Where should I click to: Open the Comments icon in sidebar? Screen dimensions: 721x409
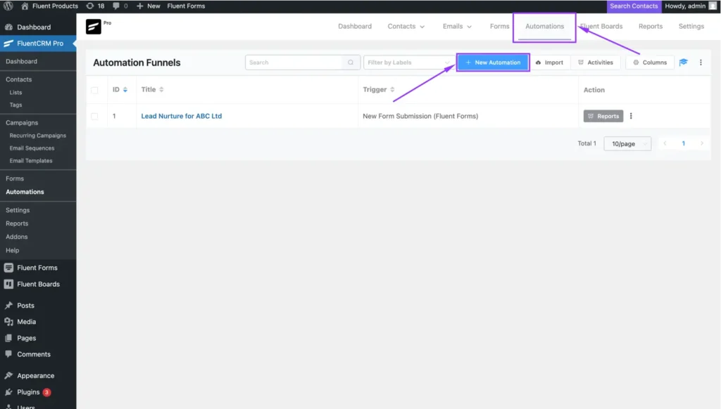[x=8, y=354]
